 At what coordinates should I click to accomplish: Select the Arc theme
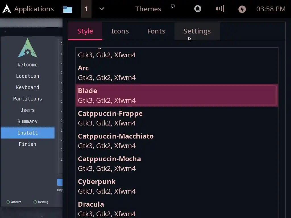(177, 73)
